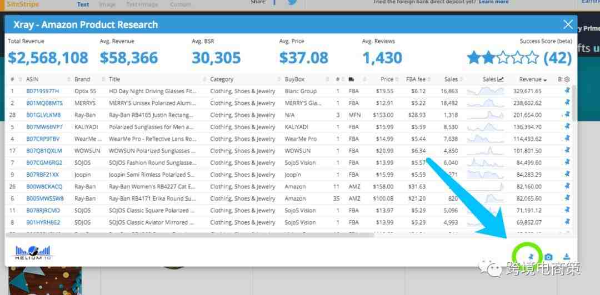Image resolution: width=600 pixels, height=295 pixels.
Task: Download the Xray results with download icon
Action: pyautogui.click(x=567, y=257)
